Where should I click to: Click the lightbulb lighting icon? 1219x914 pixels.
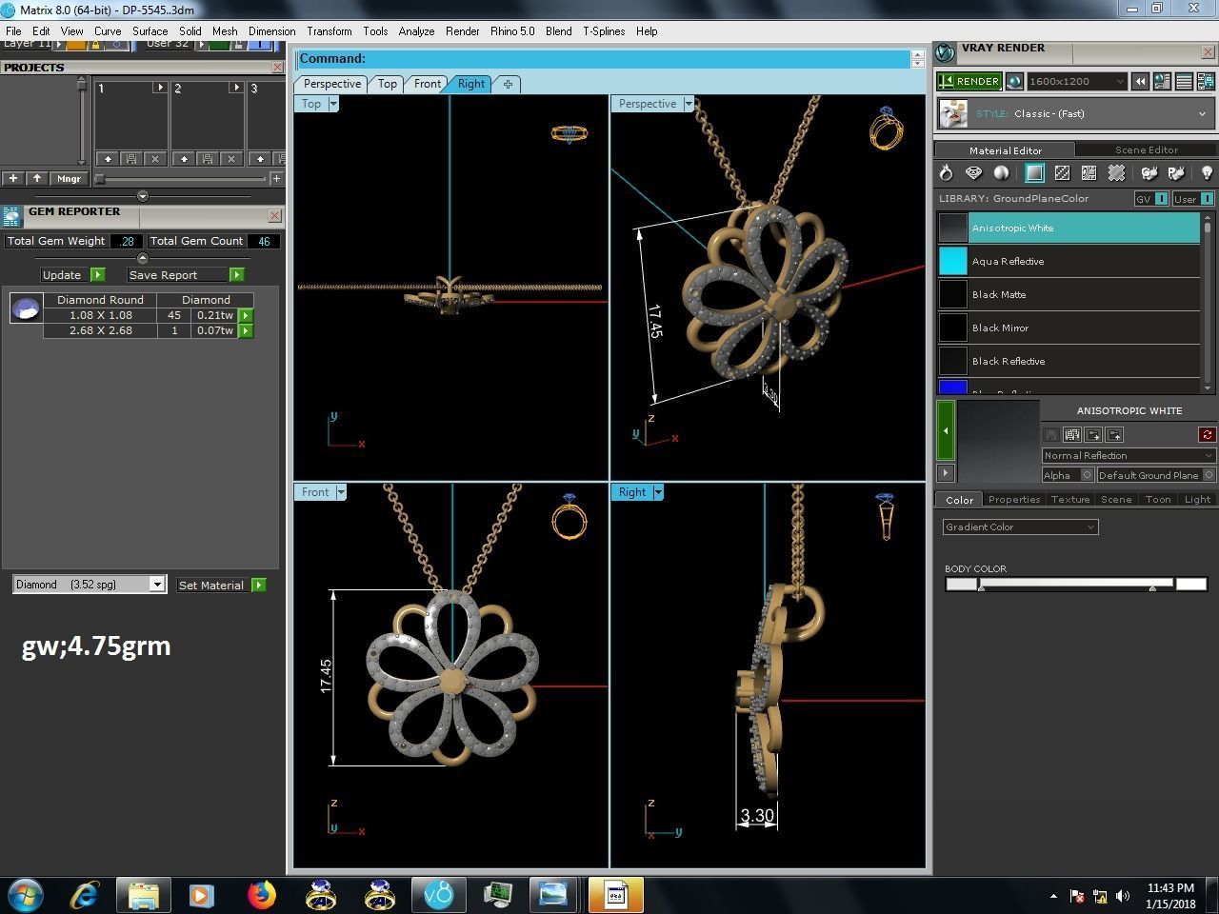click(1207, 173)
